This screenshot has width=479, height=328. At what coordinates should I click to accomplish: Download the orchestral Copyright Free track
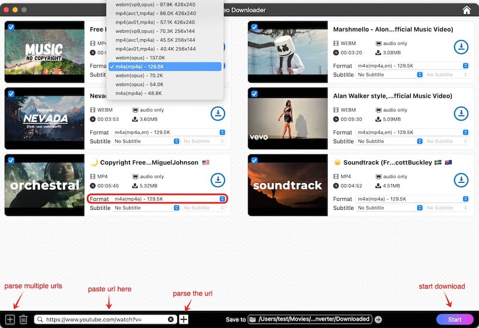218,180
